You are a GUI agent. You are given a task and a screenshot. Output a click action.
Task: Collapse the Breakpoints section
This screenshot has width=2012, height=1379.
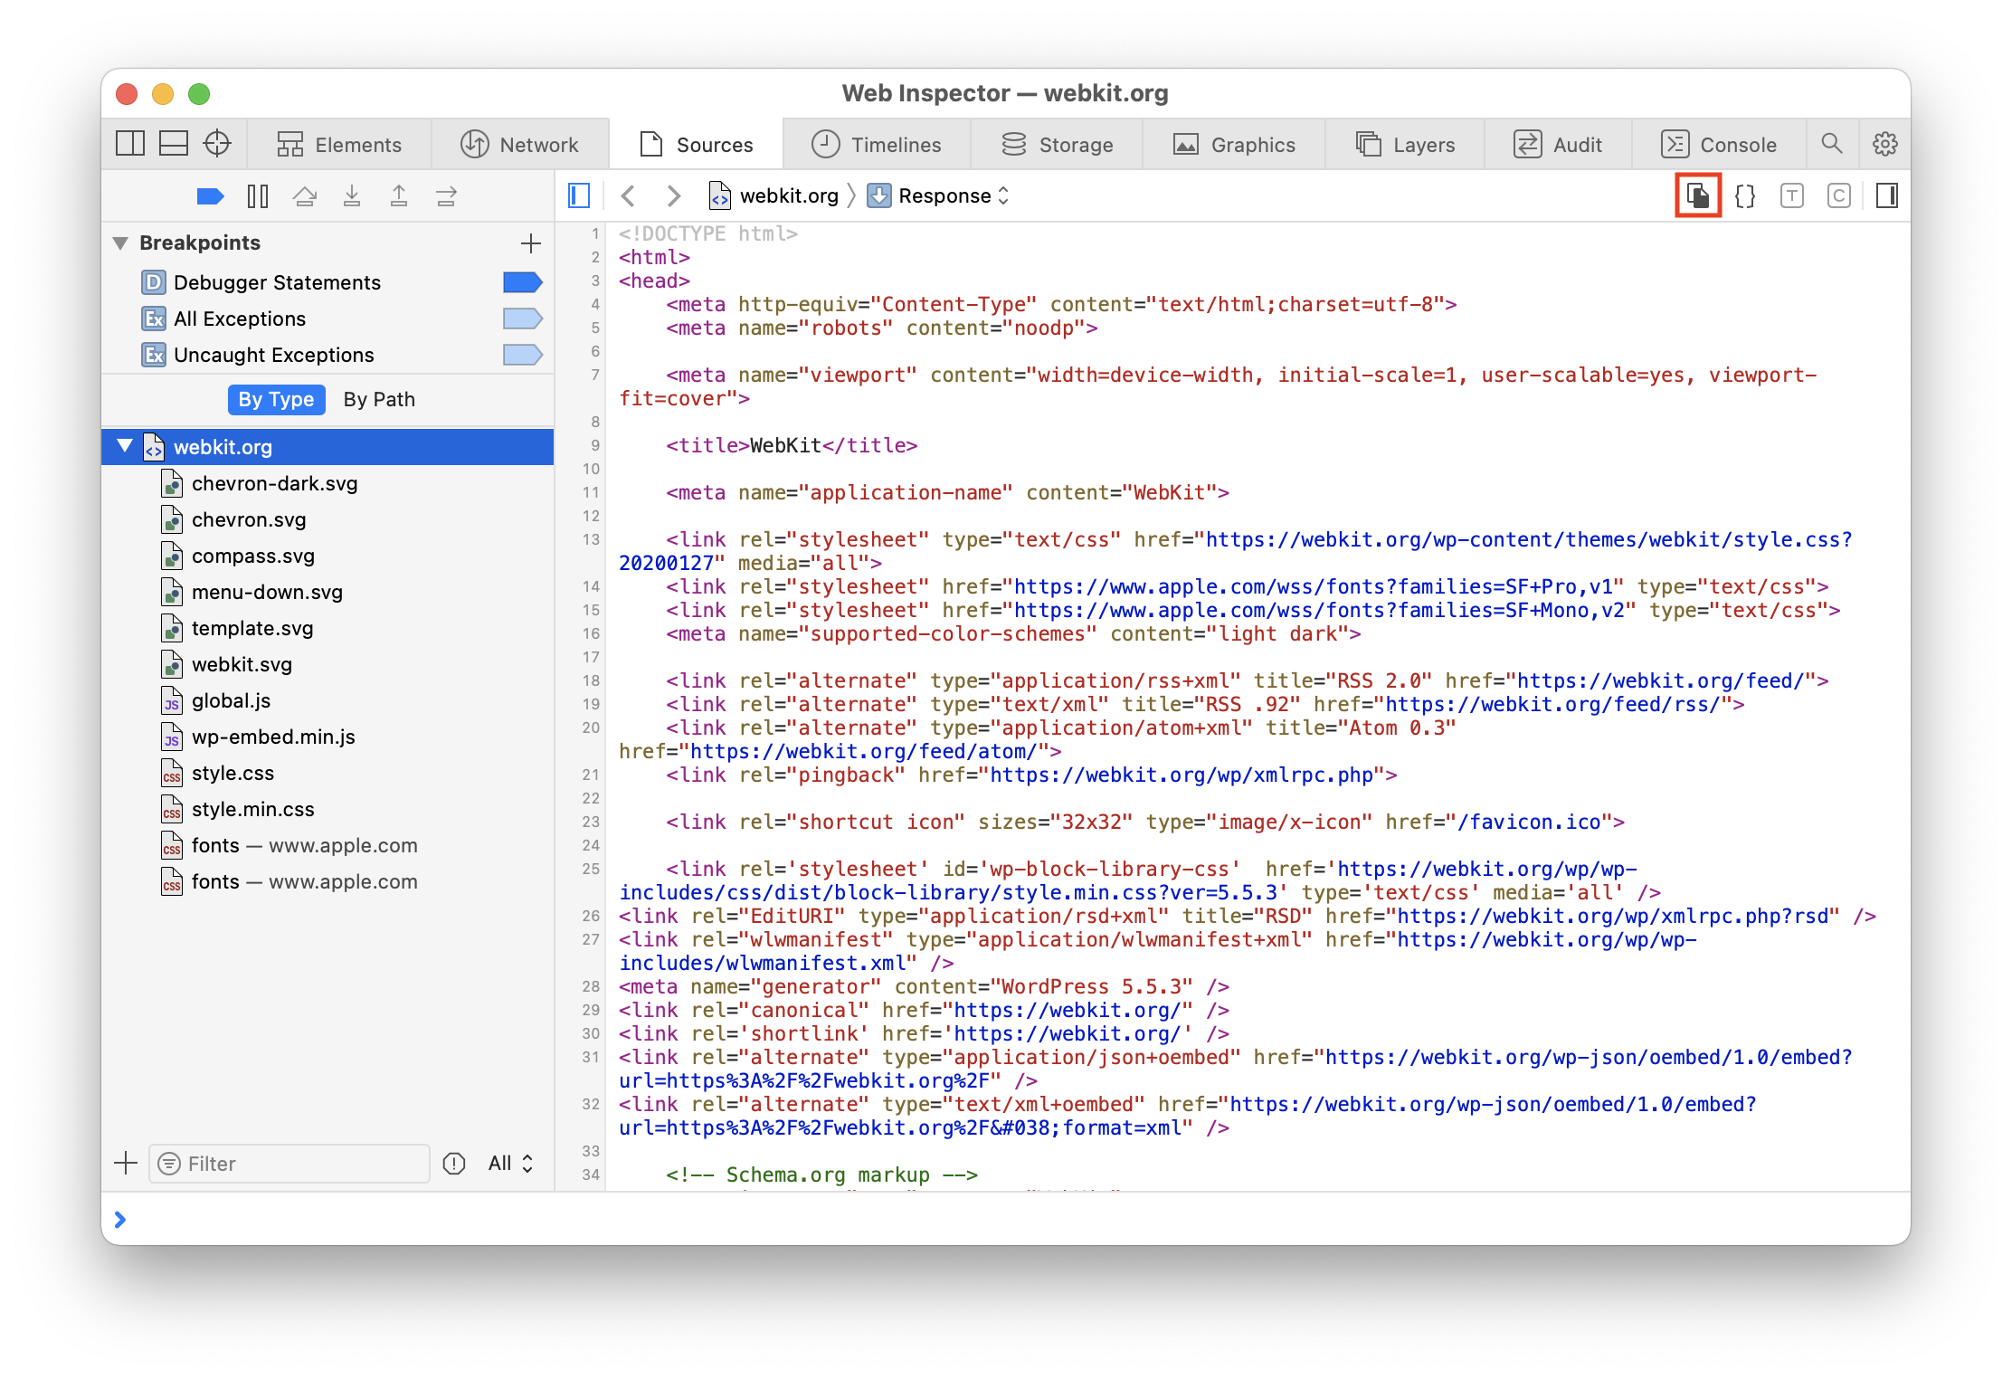[x=119, y=243]
